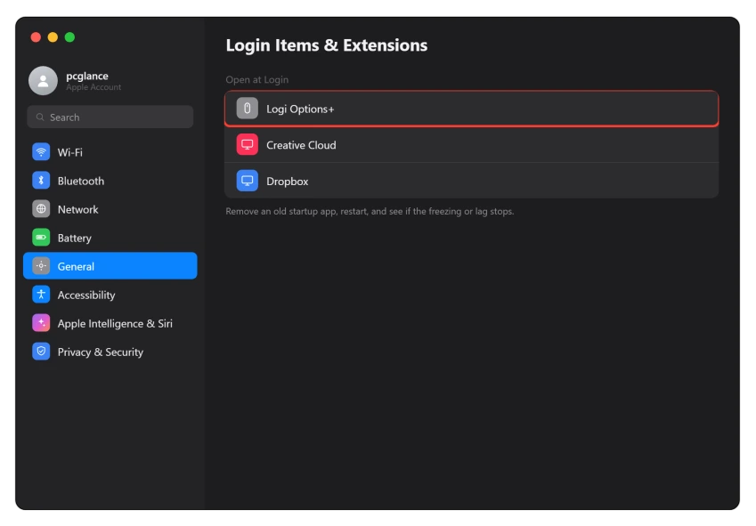Click the Login Items & Extensions title

point(327,45)
